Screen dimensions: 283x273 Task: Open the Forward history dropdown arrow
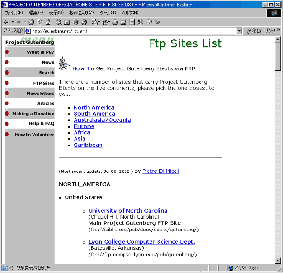(x=25, y=22)
